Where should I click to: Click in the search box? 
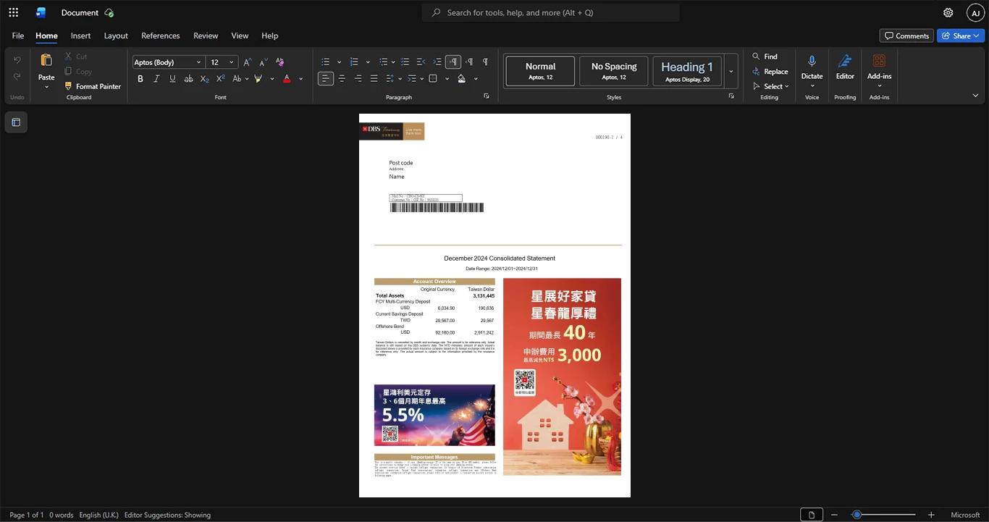(x=551, y=12)
